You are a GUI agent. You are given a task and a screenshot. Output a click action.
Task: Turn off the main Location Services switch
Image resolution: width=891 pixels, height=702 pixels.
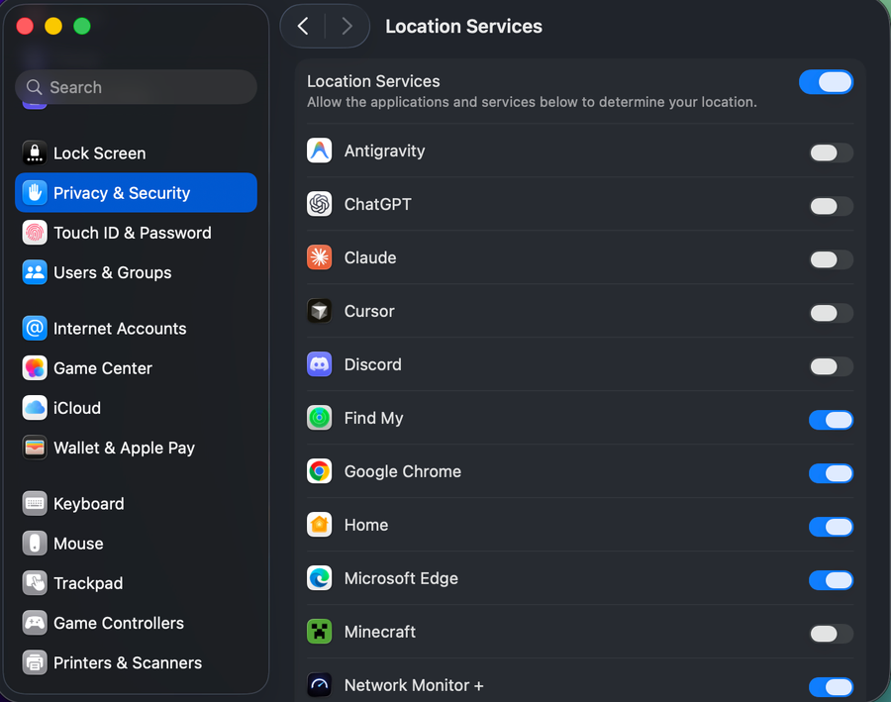[x=827, y=82]
